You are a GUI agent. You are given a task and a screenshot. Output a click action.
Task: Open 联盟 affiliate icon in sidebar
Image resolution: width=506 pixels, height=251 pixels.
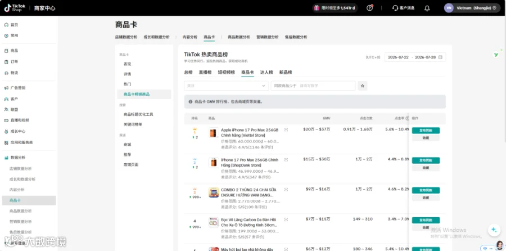coord(6,110)
